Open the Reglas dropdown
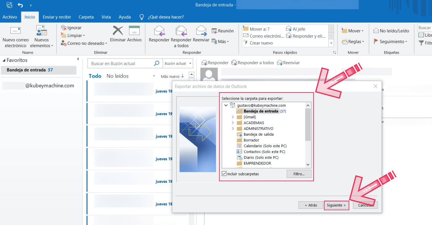Image resolution: width=432 pixels, height=225 pixels. pos(353,42)
